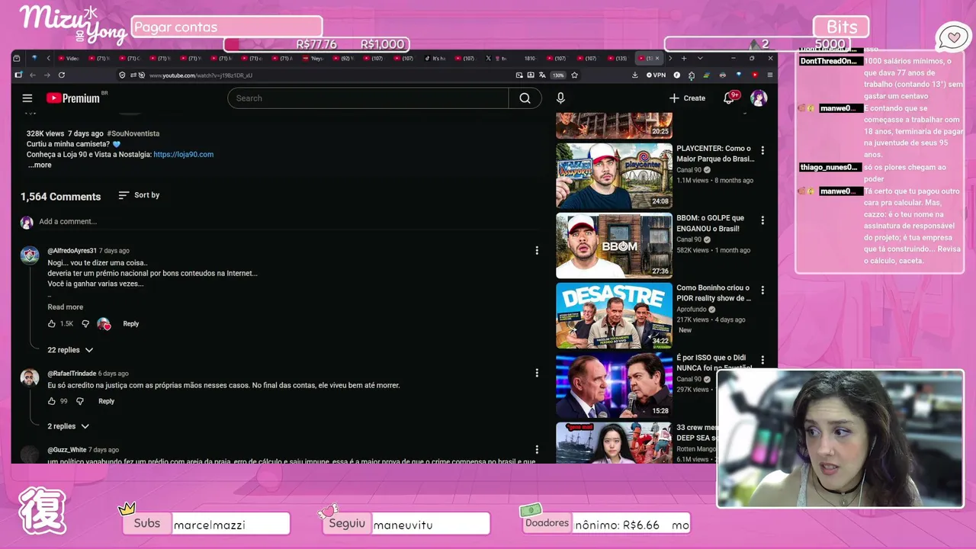Expand the 22 replies thread
This screenshot has height=549, width=976.
point(70,350)
